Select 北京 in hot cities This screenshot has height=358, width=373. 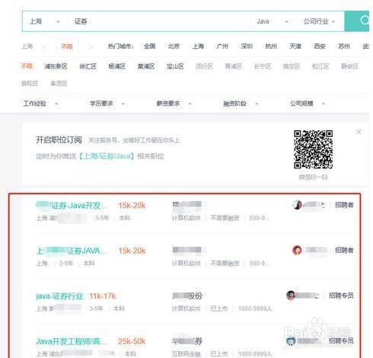coord(174,46)
